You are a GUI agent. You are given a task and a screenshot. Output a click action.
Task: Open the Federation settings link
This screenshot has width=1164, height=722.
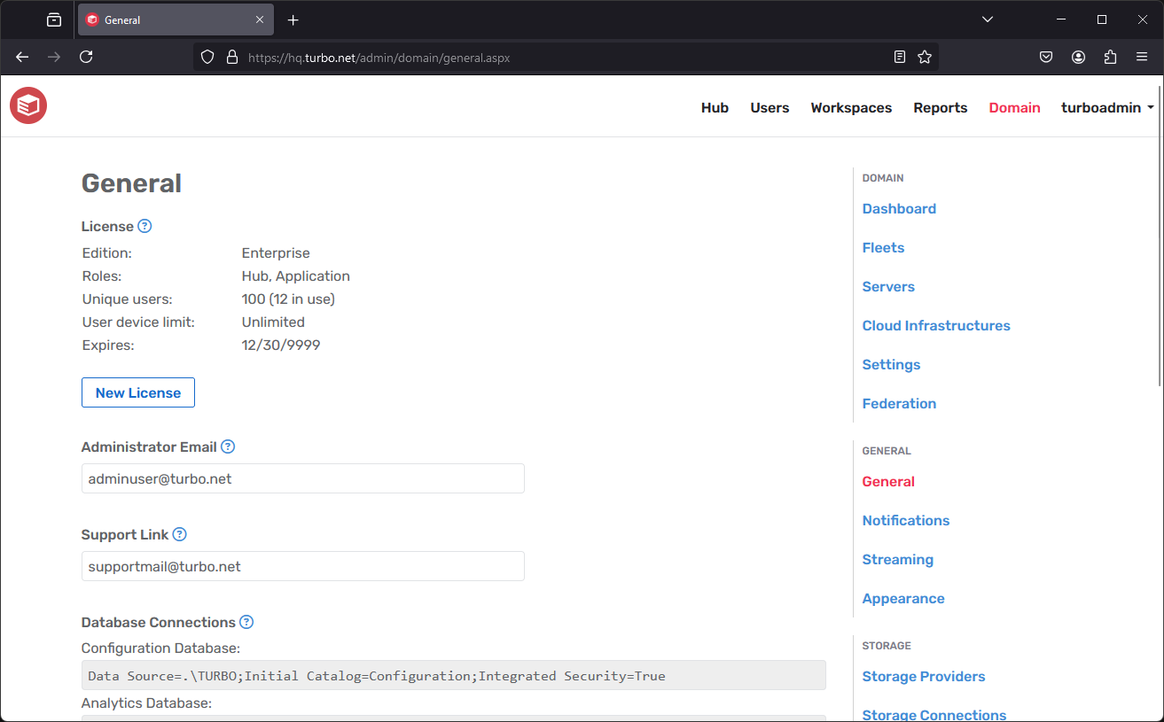pos(899,403)
